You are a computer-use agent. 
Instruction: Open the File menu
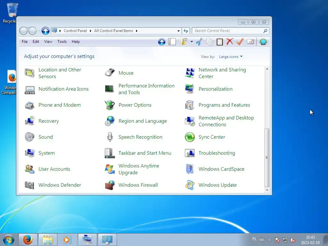coord(25,42)
